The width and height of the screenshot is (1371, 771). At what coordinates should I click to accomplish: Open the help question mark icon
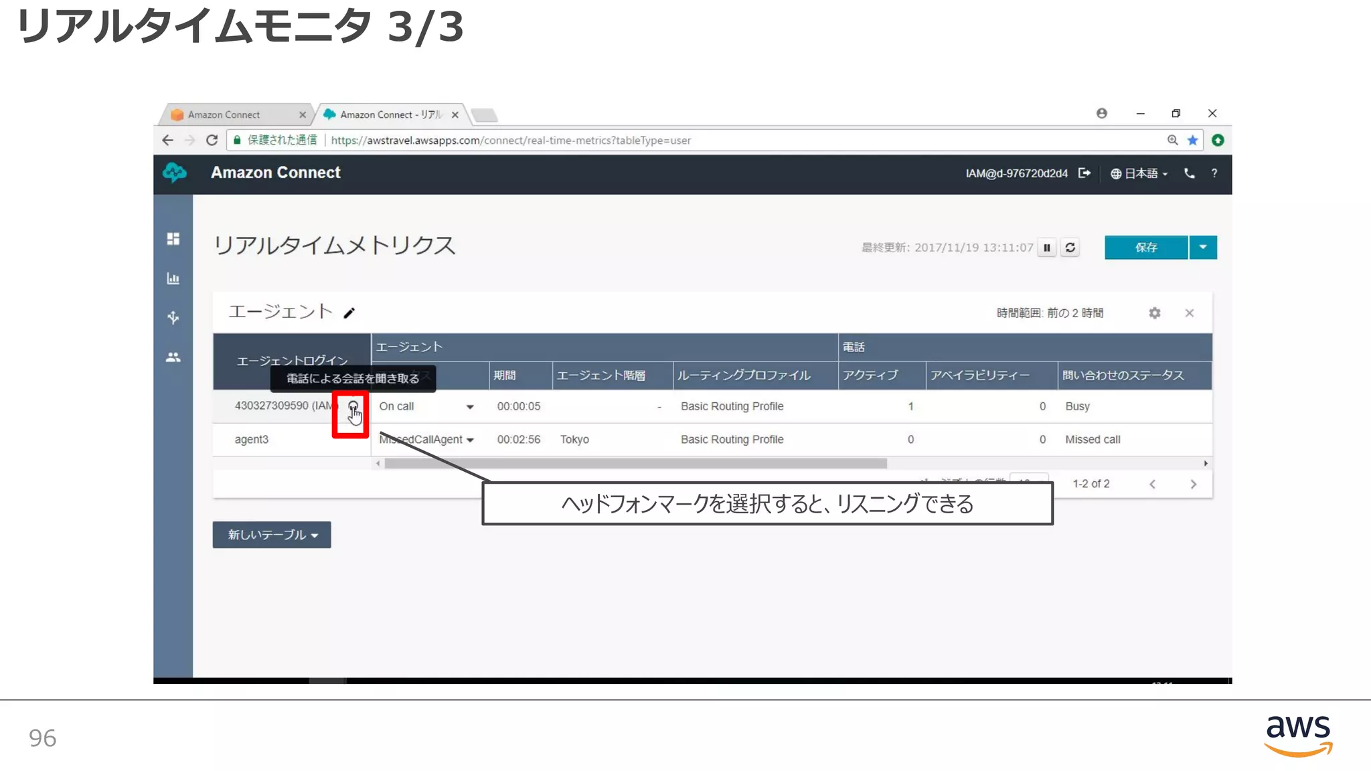click(x=1214, y=173)
